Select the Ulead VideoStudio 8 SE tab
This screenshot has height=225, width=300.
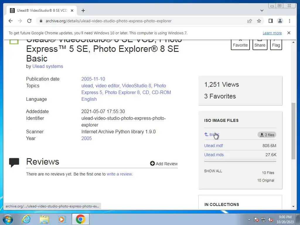point(42,11)
